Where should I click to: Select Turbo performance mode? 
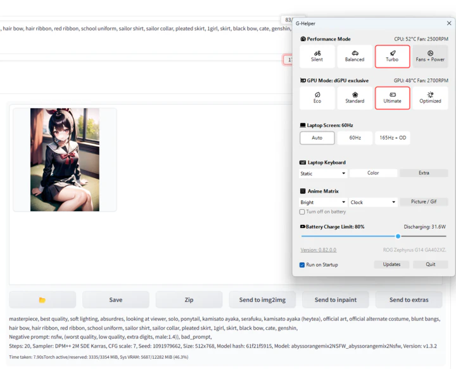click(x=392, y=56)
